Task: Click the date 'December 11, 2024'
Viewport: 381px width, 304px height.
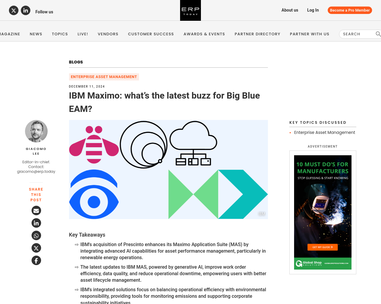Action: [87, 87]
